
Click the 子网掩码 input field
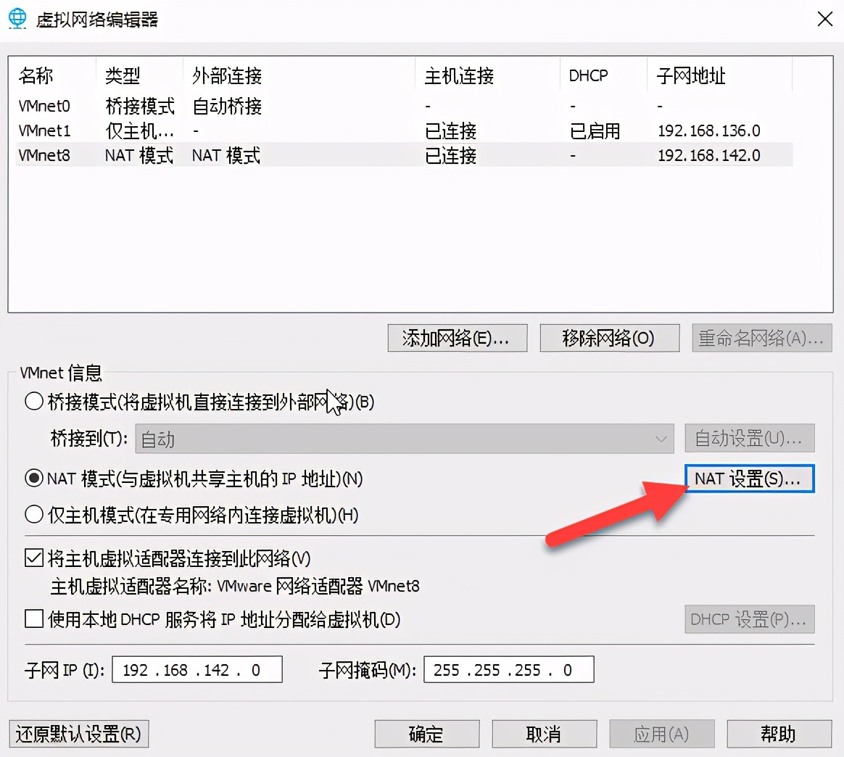pyautogui.click(x=508, y=669)
